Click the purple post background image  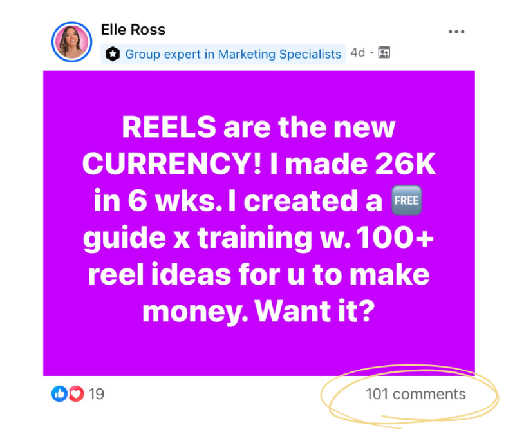(x=259, y=223)
